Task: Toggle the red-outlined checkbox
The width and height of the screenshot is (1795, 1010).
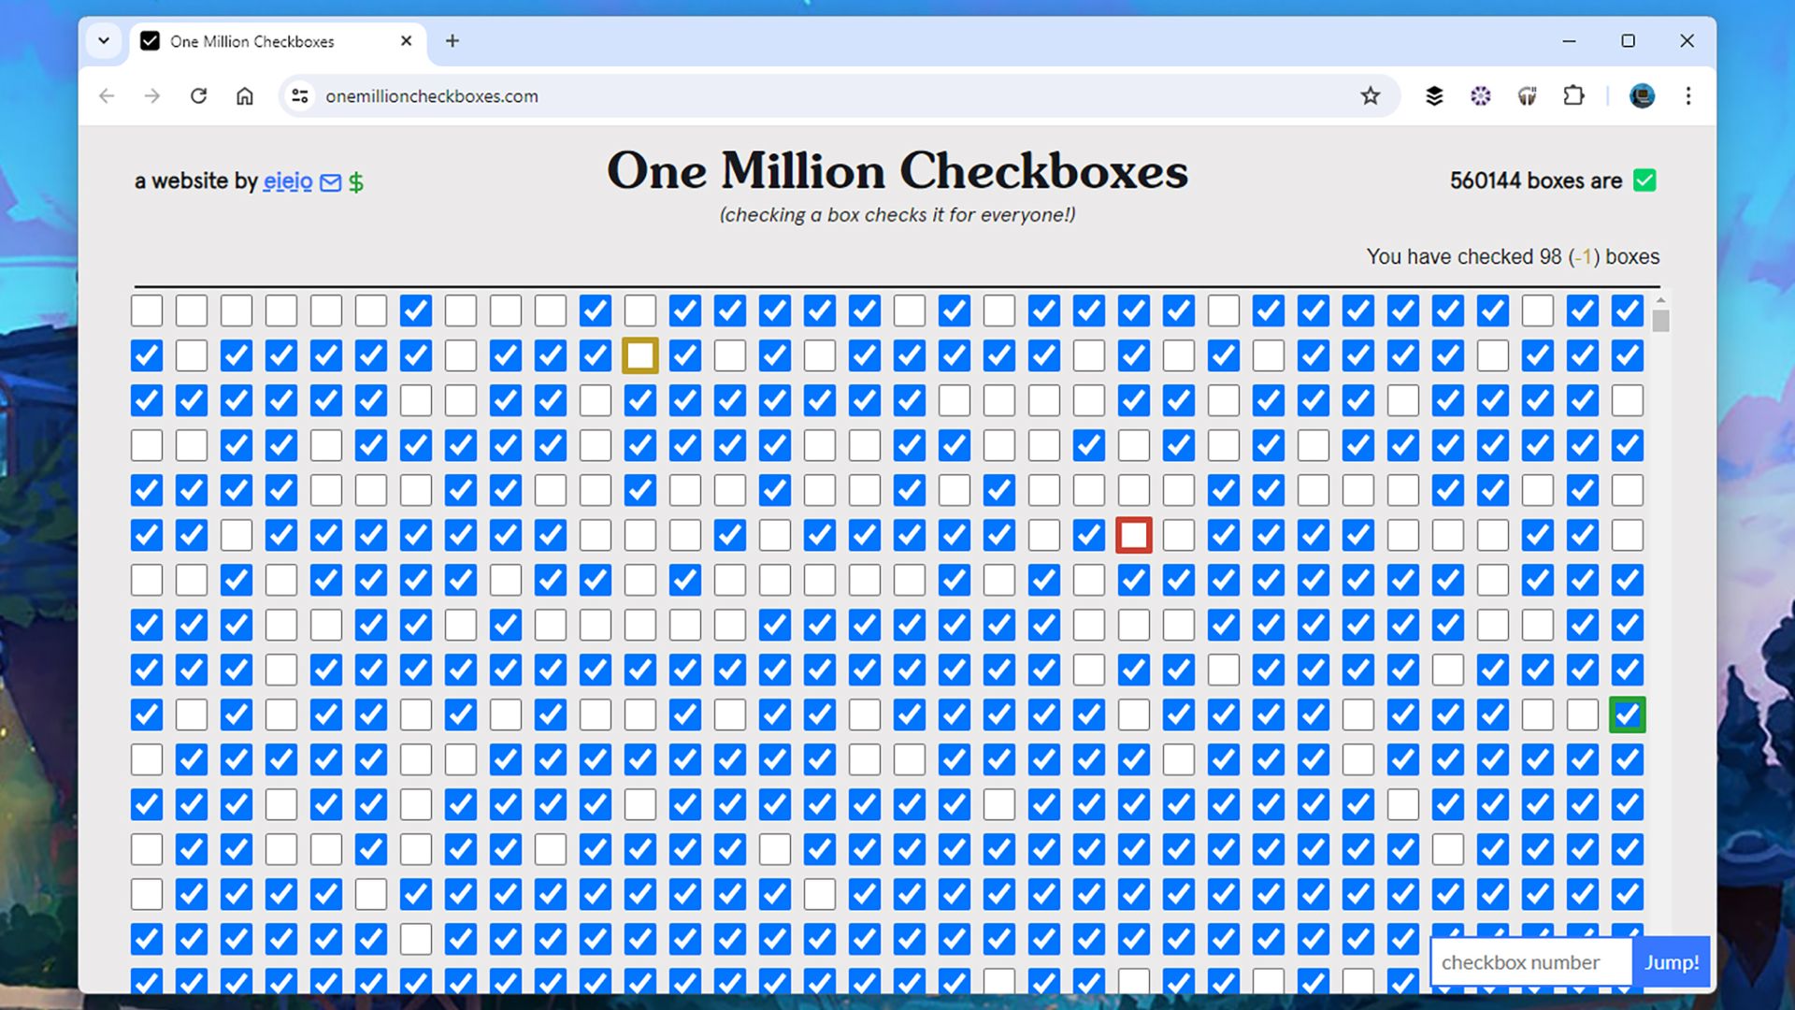Action: click(x=1134, y=535)
